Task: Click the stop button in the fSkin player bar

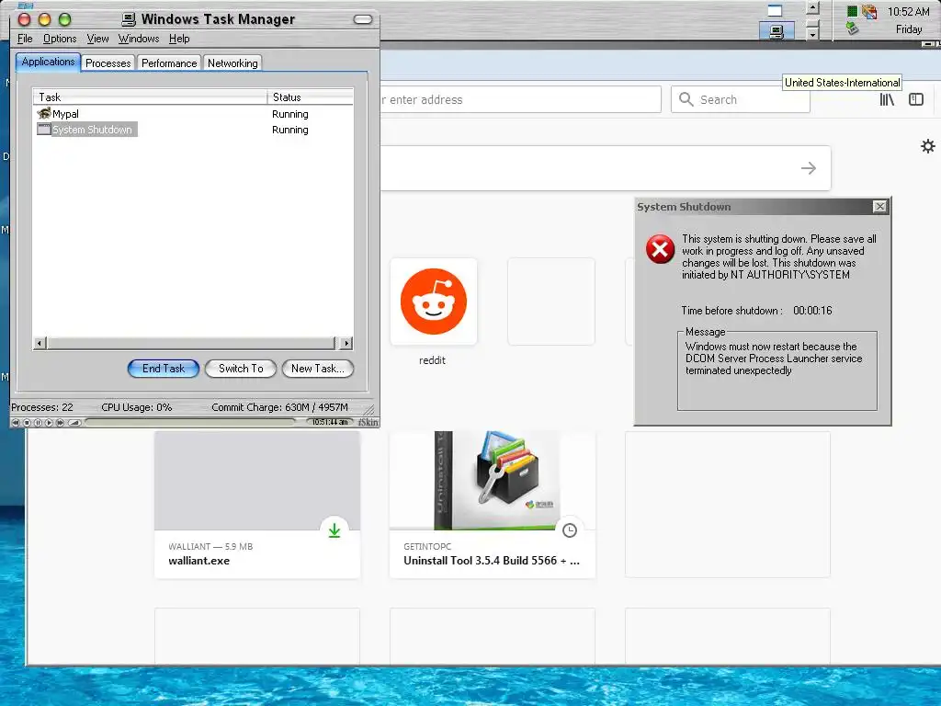Action: point(27,423)
